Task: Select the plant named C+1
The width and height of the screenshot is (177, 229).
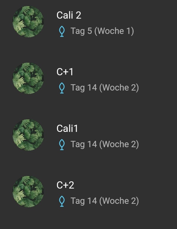Action: 65,72
